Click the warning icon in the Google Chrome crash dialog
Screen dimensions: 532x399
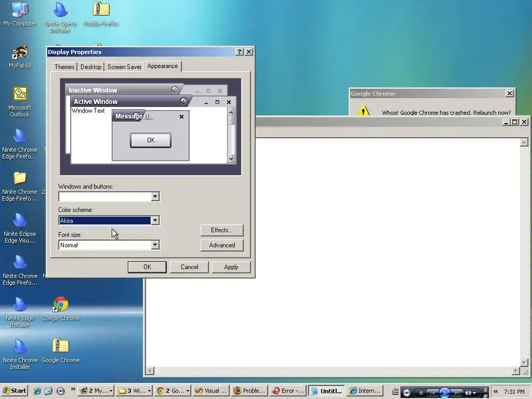363,111
